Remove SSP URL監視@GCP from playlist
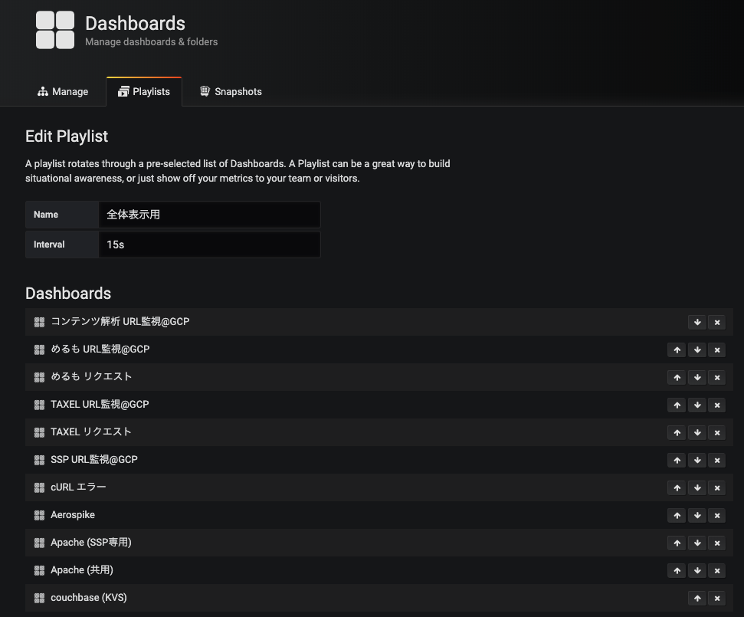744x617 pixels. click(717, 461)
